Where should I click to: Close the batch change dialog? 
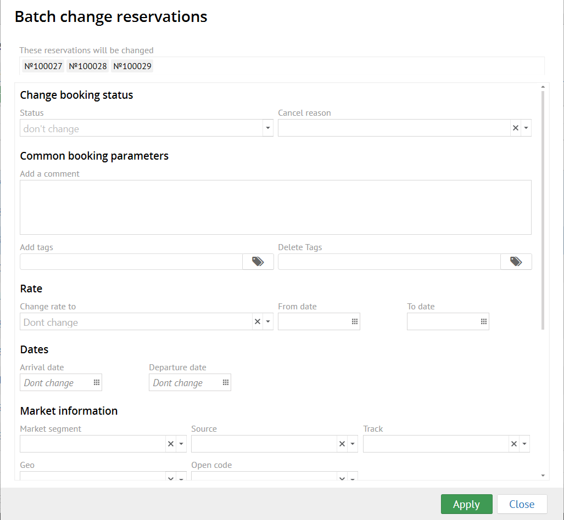point(522,504)
